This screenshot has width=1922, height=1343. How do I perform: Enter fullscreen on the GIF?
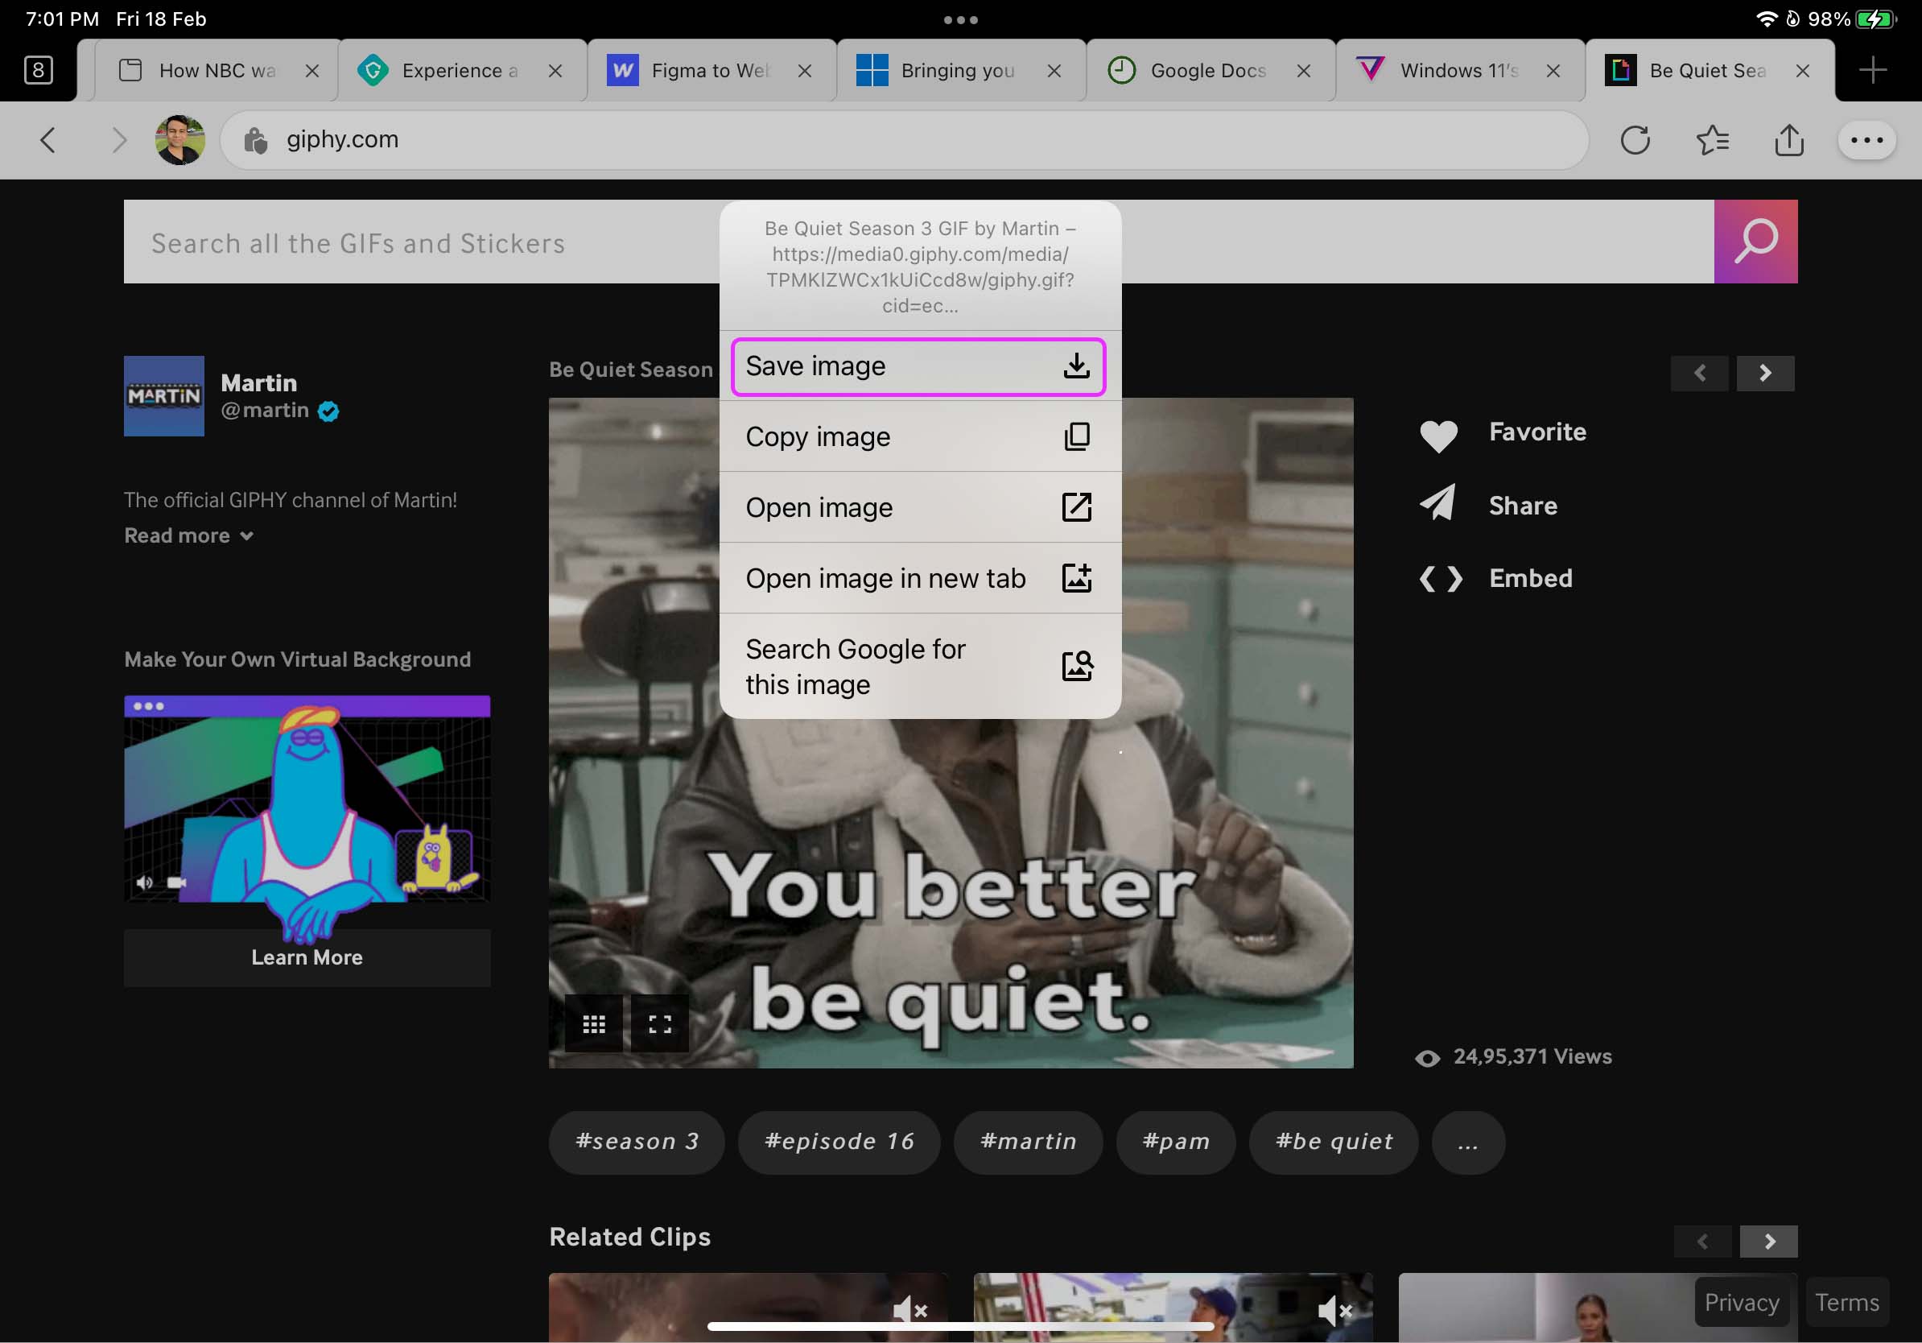(660, 1023)
